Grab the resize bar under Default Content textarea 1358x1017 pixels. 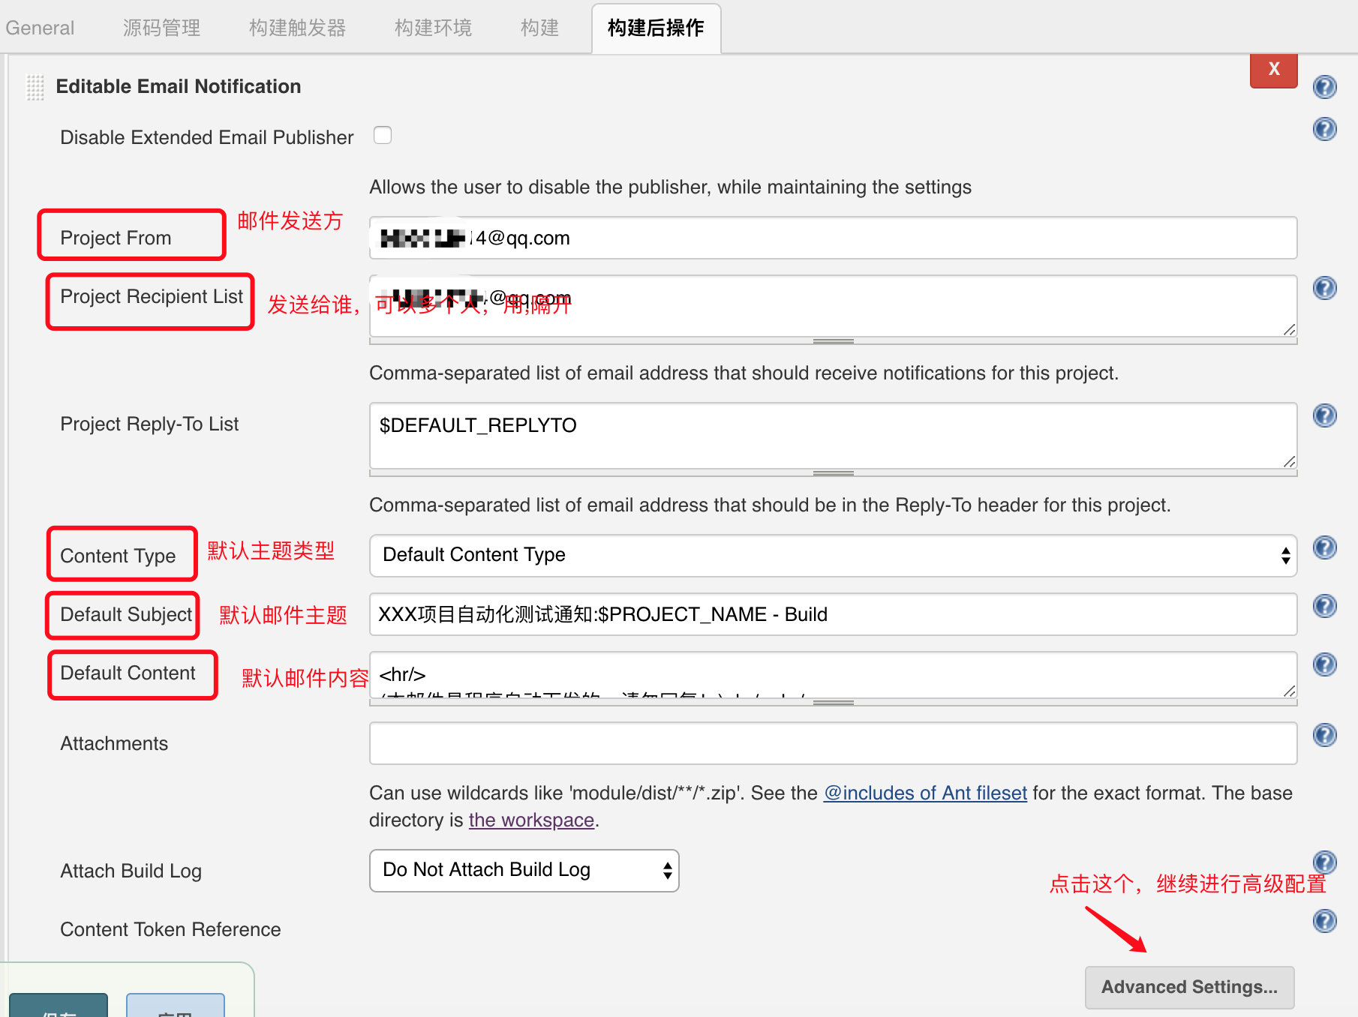point(833,703)
